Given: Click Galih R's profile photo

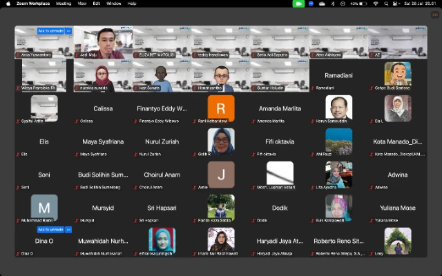Looking at the screenshot, I should click(x=221, y=141).
